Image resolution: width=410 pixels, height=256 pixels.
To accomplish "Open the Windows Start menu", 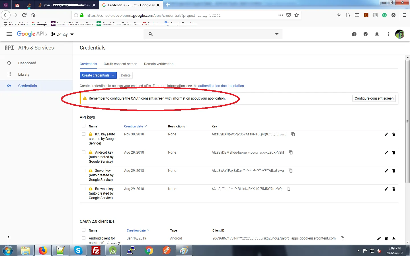I will point(8,251).
